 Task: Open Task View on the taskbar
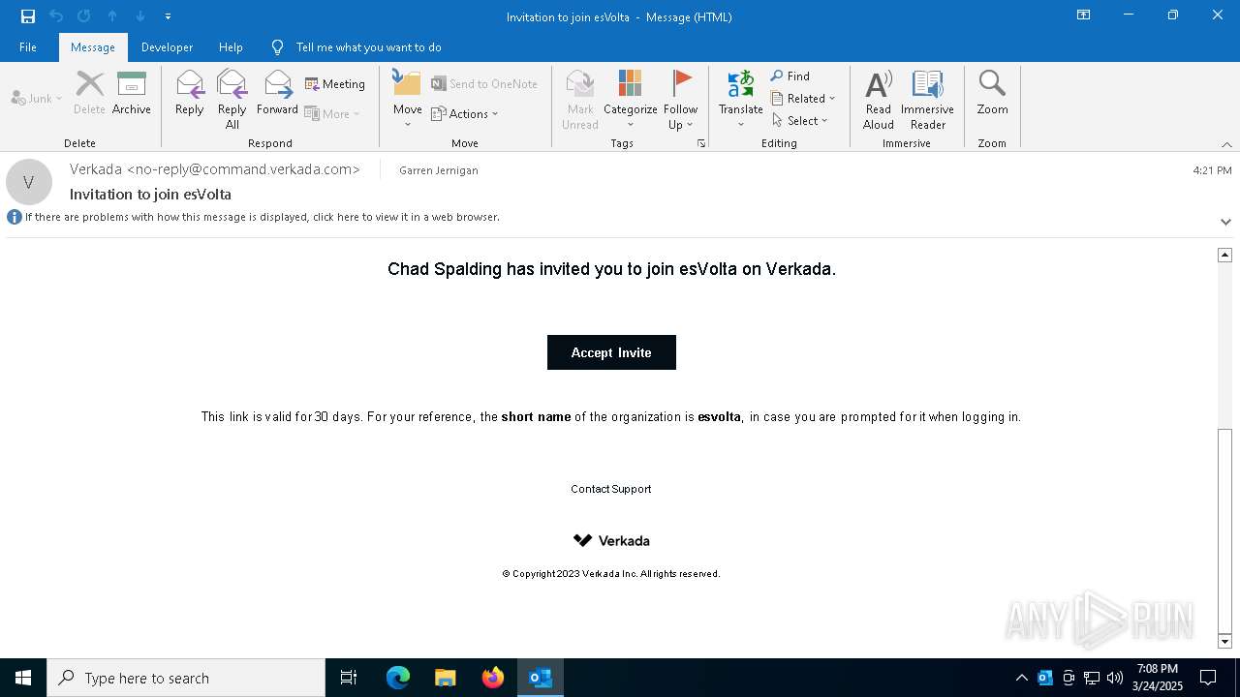pos(349,678)
